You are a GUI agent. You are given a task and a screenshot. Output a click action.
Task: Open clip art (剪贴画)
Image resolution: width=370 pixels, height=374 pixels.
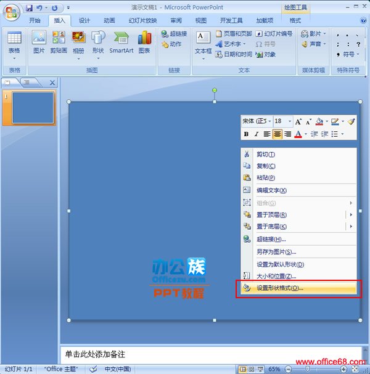[59, 42]
